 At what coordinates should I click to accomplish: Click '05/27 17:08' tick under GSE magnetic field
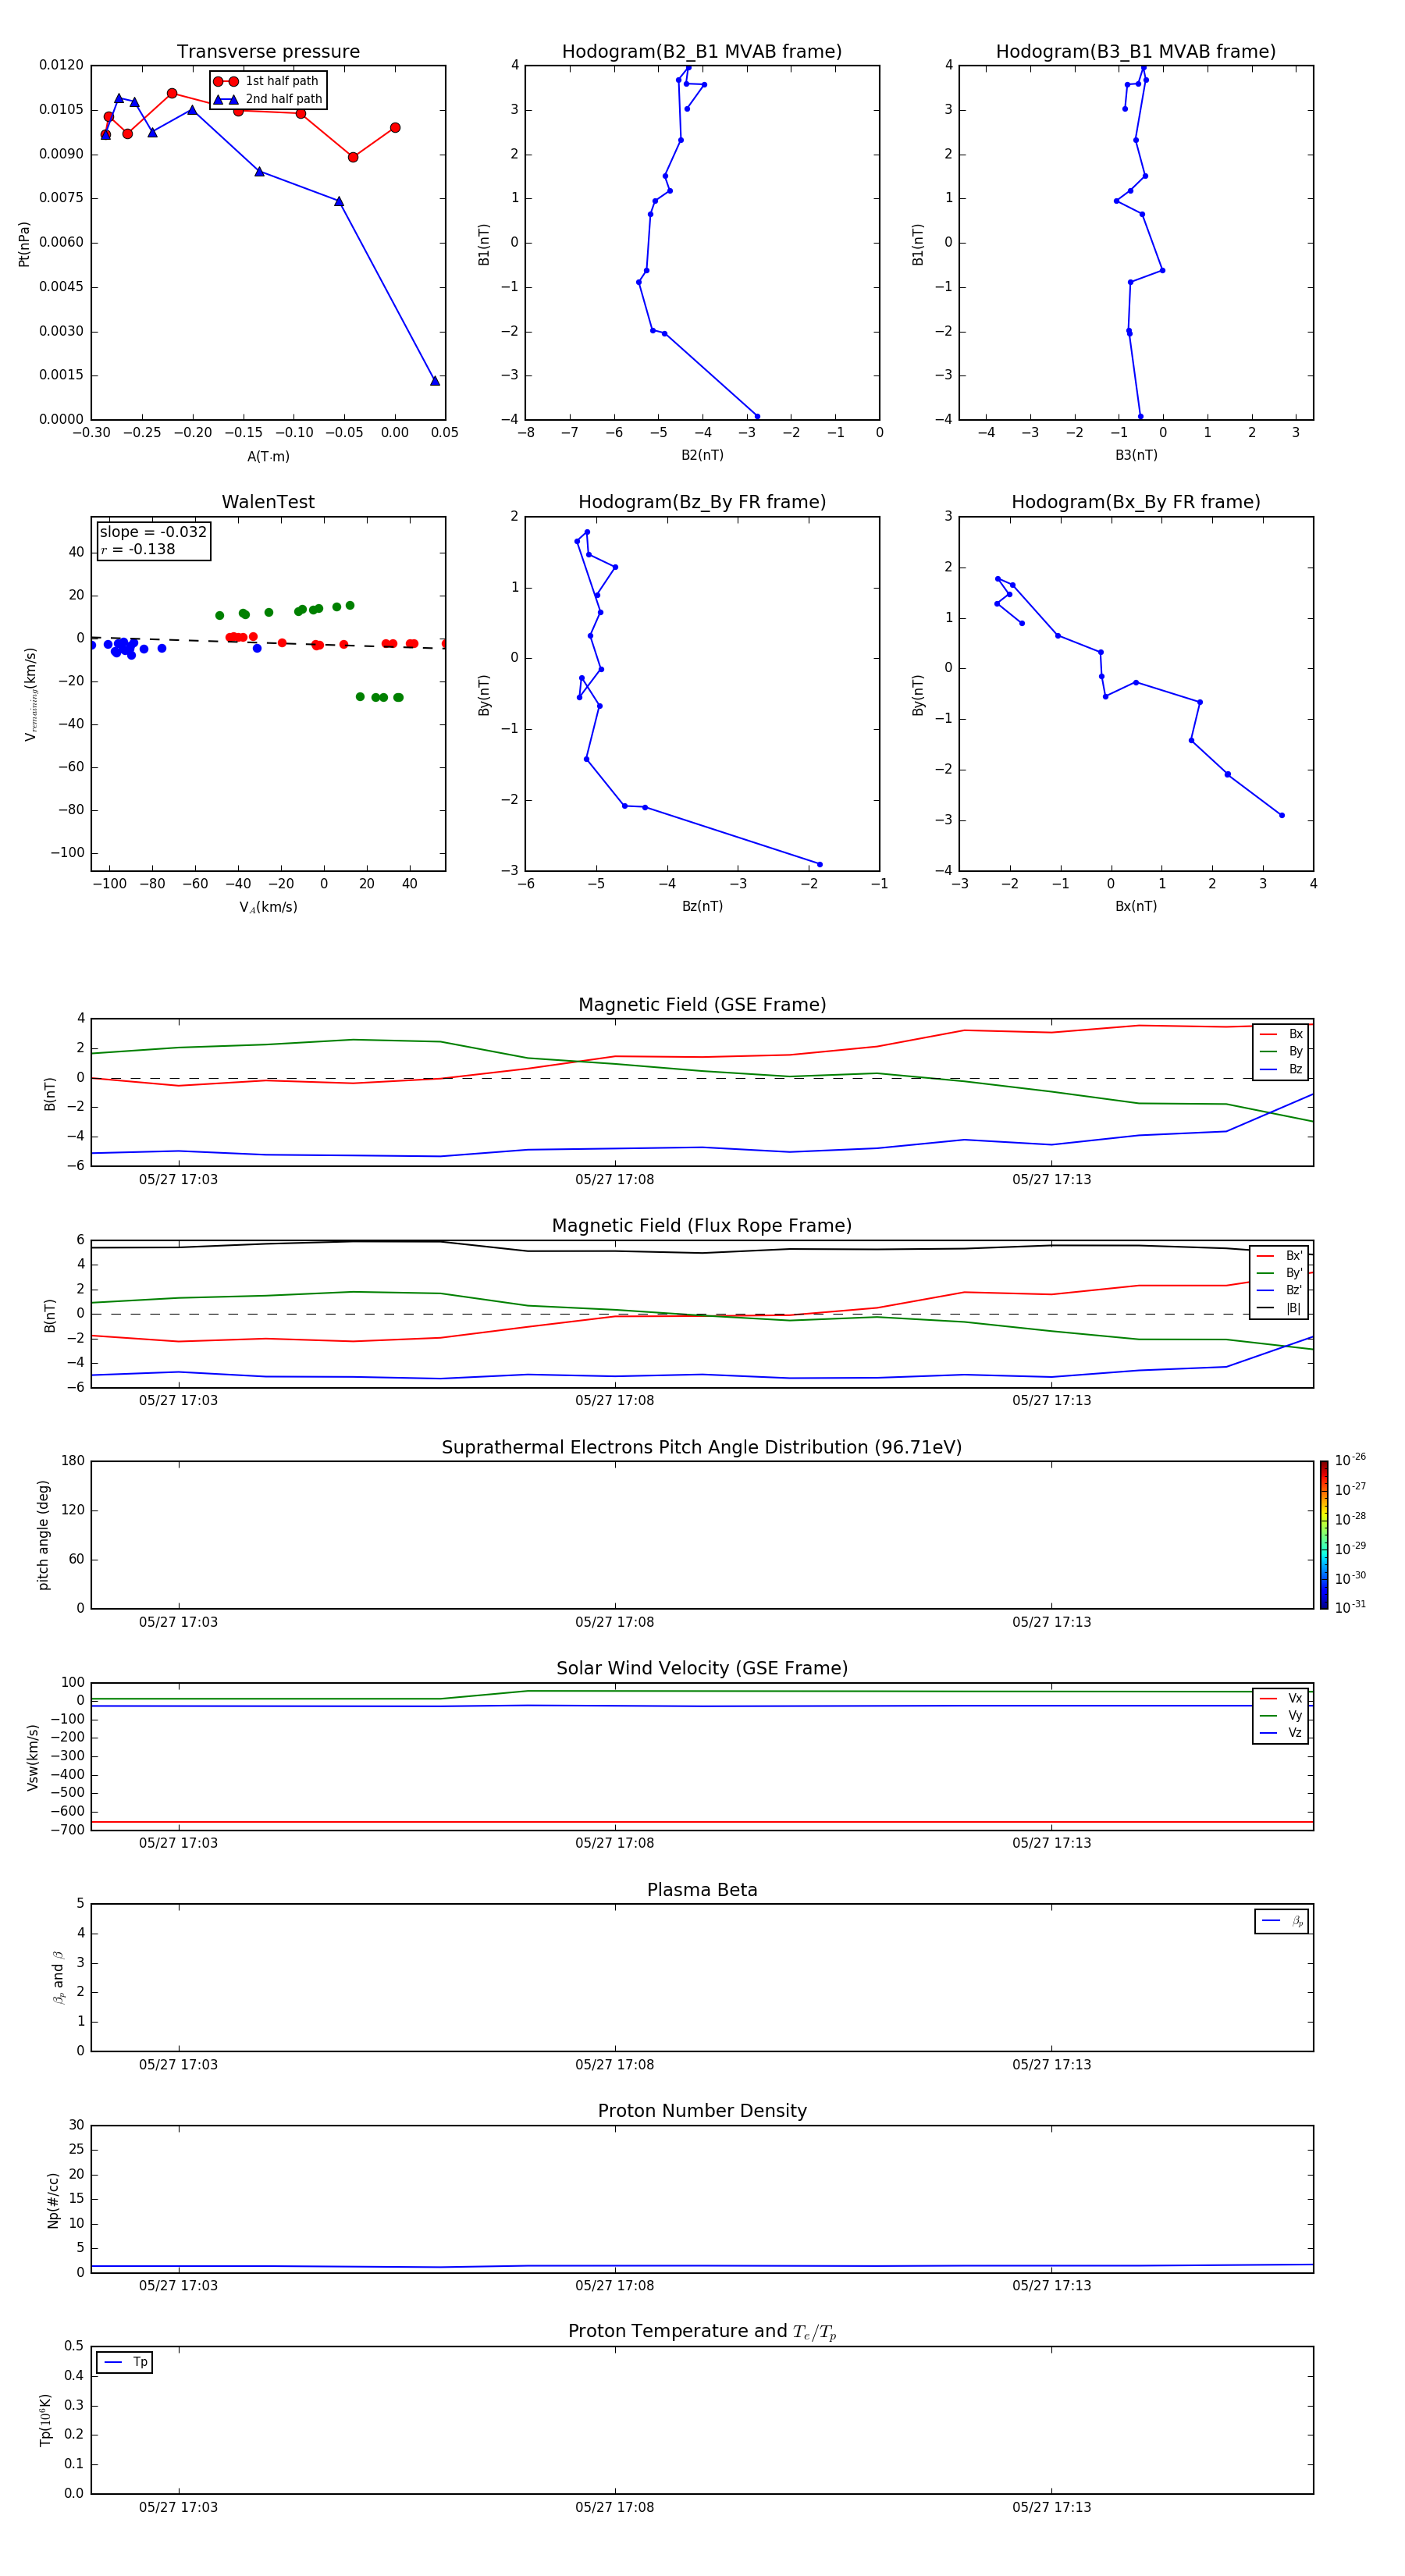click(614, 1179)
